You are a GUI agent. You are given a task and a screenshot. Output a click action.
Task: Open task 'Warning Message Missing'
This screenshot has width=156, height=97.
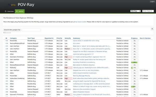coord(81,76)
